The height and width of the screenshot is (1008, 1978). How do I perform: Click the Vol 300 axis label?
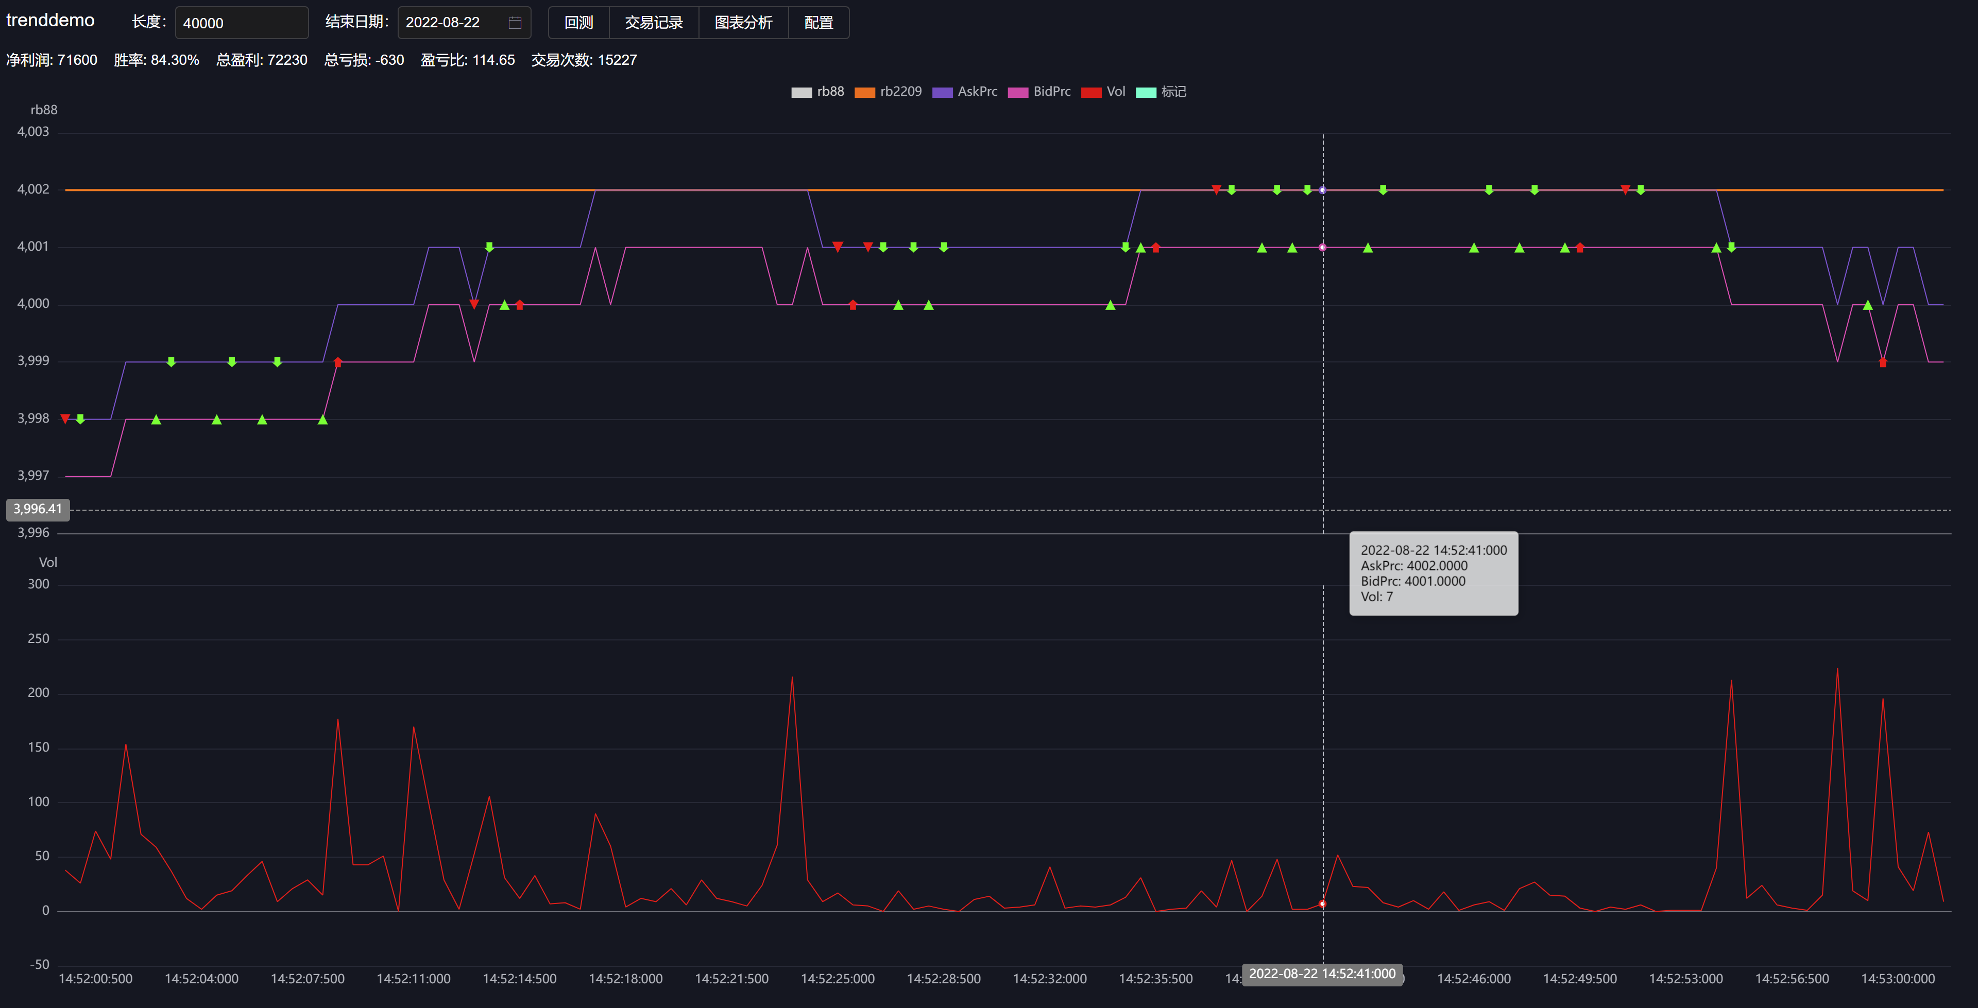(39, 584)
